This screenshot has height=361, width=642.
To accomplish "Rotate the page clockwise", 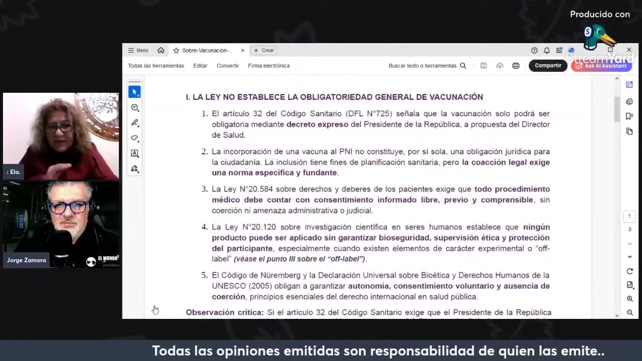I will point(630,271).
